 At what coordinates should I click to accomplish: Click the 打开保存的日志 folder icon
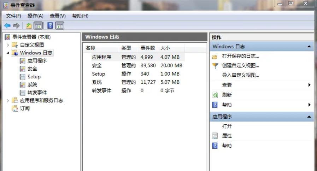click(x=215, y=56)
